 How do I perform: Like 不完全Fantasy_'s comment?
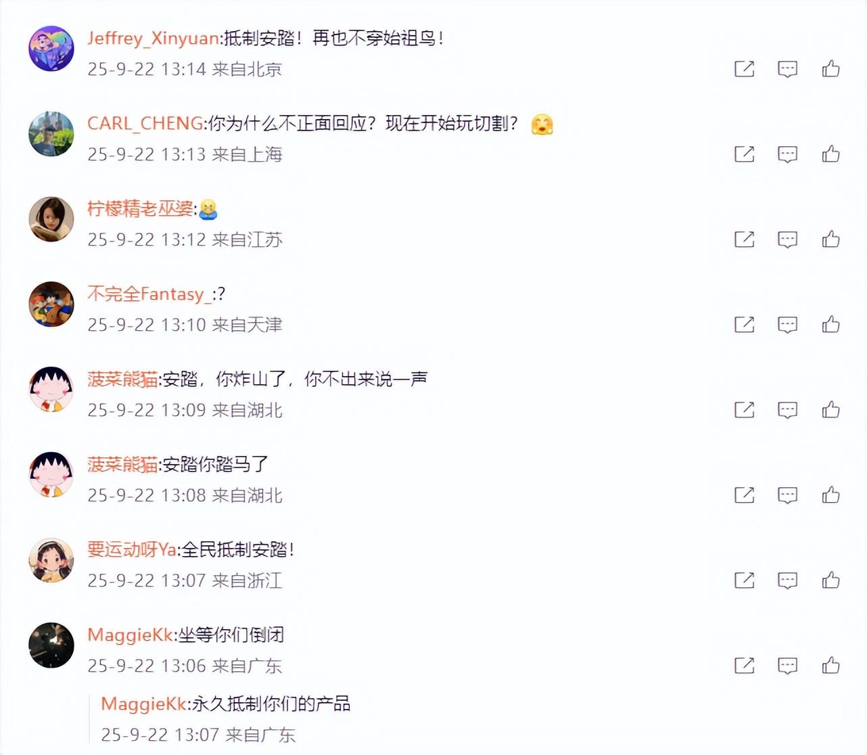coord(830,324)
